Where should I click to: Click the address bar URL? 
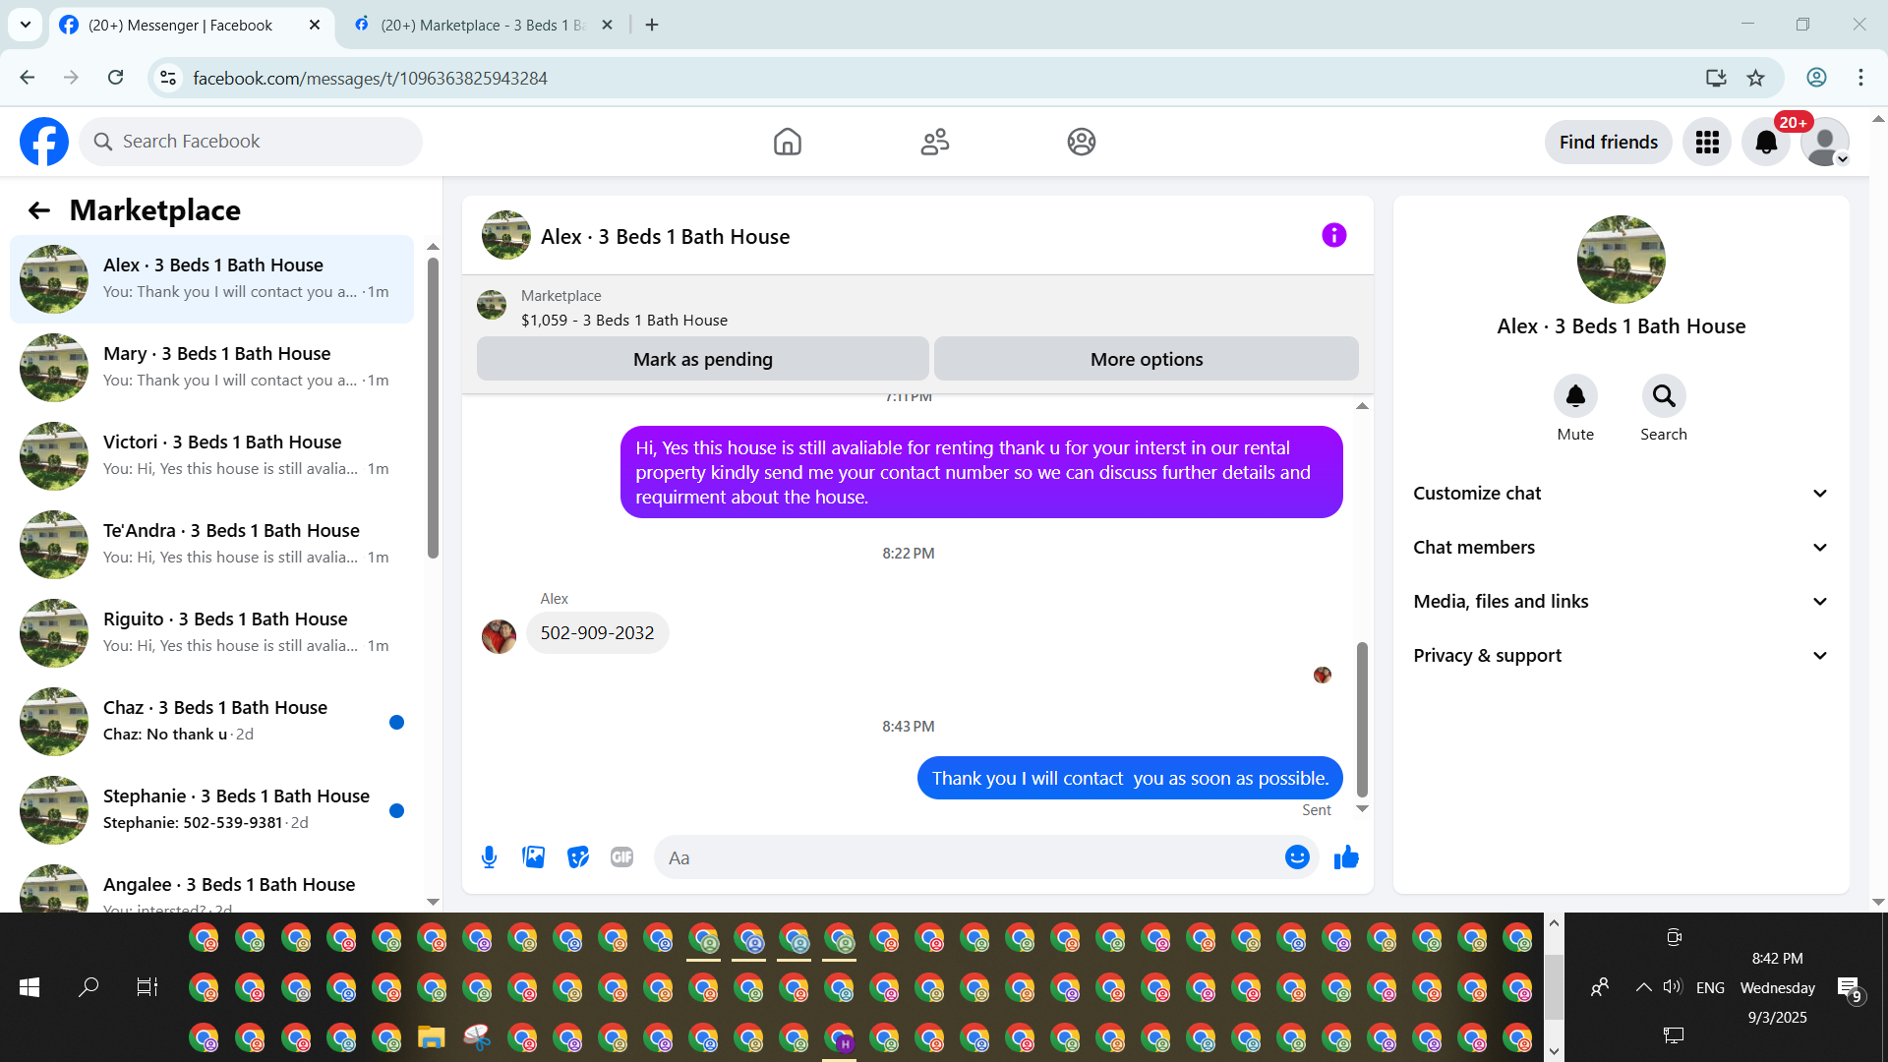370,78
